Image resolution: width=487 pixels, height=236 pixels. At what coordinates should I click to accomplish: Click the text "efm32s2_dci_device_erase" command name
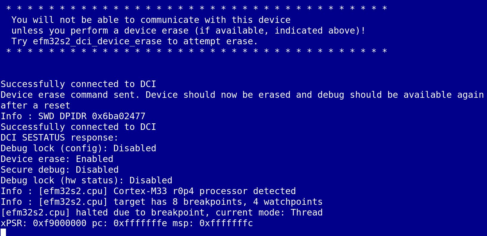click(97, 41)
